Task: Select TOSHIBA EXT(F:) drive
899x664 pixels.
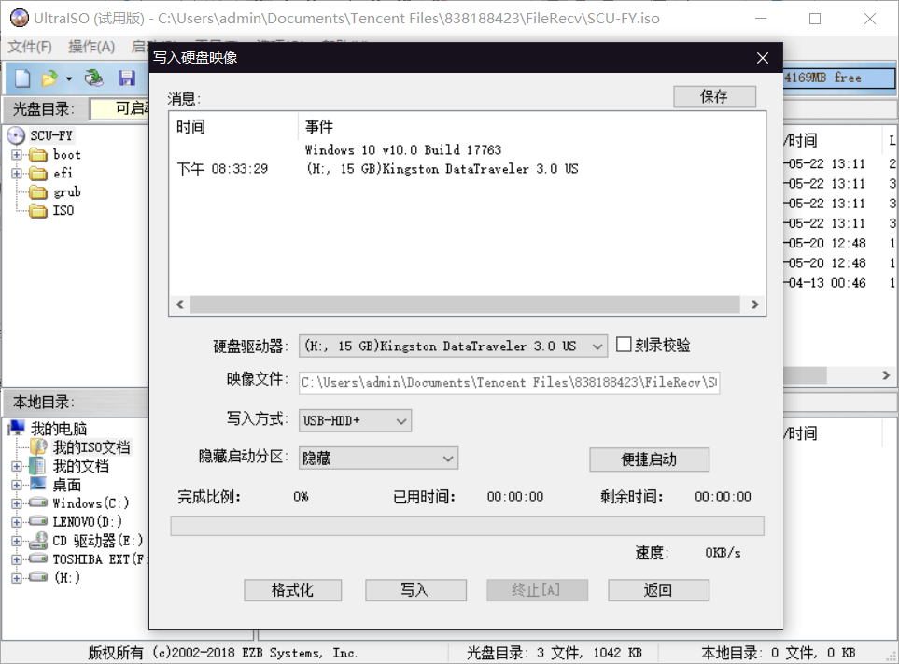Action: [89, 559]
